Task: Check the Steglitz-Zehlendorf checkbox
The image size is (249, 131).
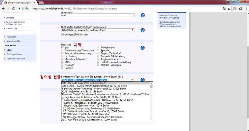Action: 98,53
